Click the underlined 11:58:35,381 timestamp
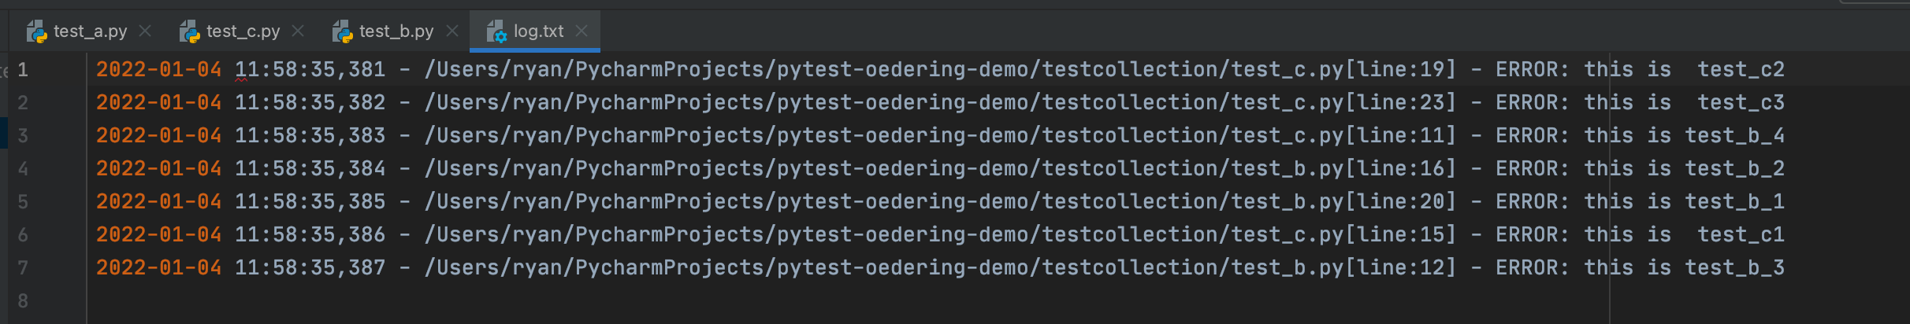 point(310,69)
